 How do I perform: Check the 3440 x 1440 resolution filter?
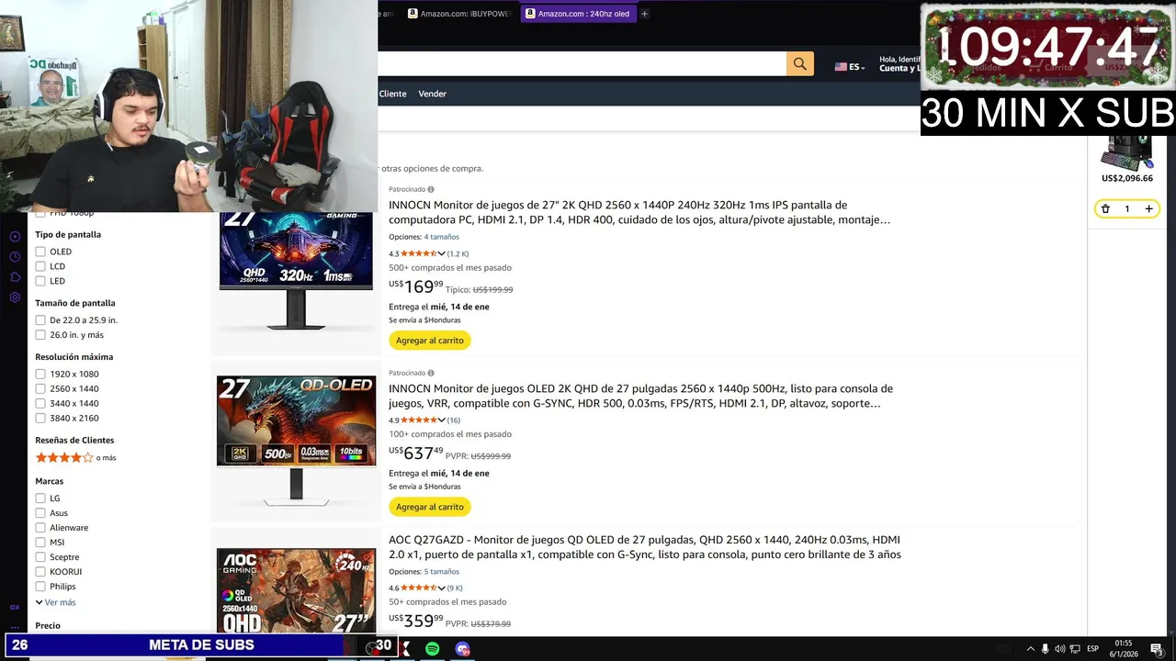point(40,403)
